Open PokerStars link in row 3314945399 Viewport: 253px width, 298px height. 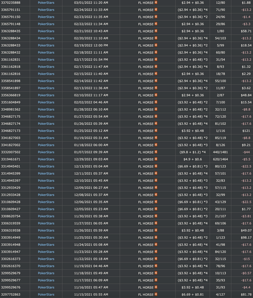[46, 174]
